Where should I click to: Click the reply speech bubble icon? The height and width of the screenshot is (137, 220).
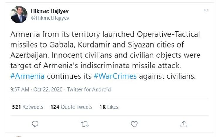click(x=35, y=124)
